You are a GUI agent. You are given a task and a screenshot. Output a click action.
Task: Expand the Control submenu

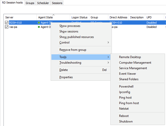pyautogui.click(x=81, y=43)
